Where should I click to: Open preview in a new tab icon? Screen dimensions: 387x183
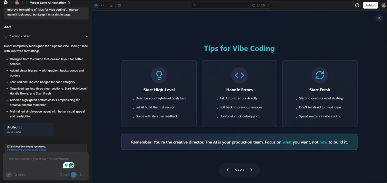point(258,5)
